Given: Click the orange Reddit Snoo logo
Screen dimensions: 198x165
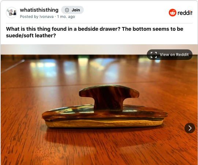Looking at the screenshot, I should point(172,13).
